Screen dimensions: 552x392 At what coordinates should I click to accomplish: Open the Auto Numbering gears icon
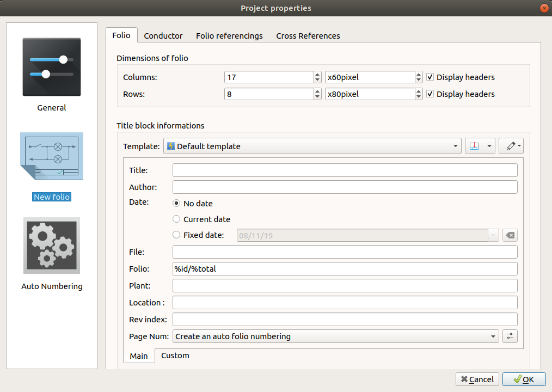52,246
